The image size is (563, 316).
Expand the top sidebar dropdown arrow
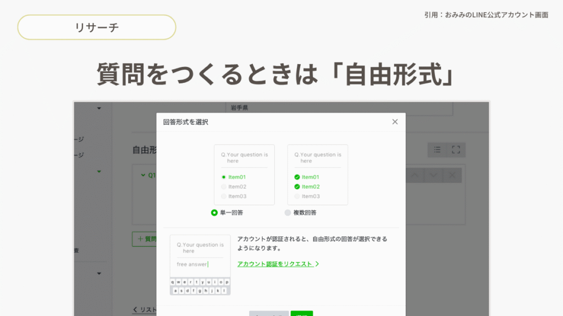coord(99,109)
